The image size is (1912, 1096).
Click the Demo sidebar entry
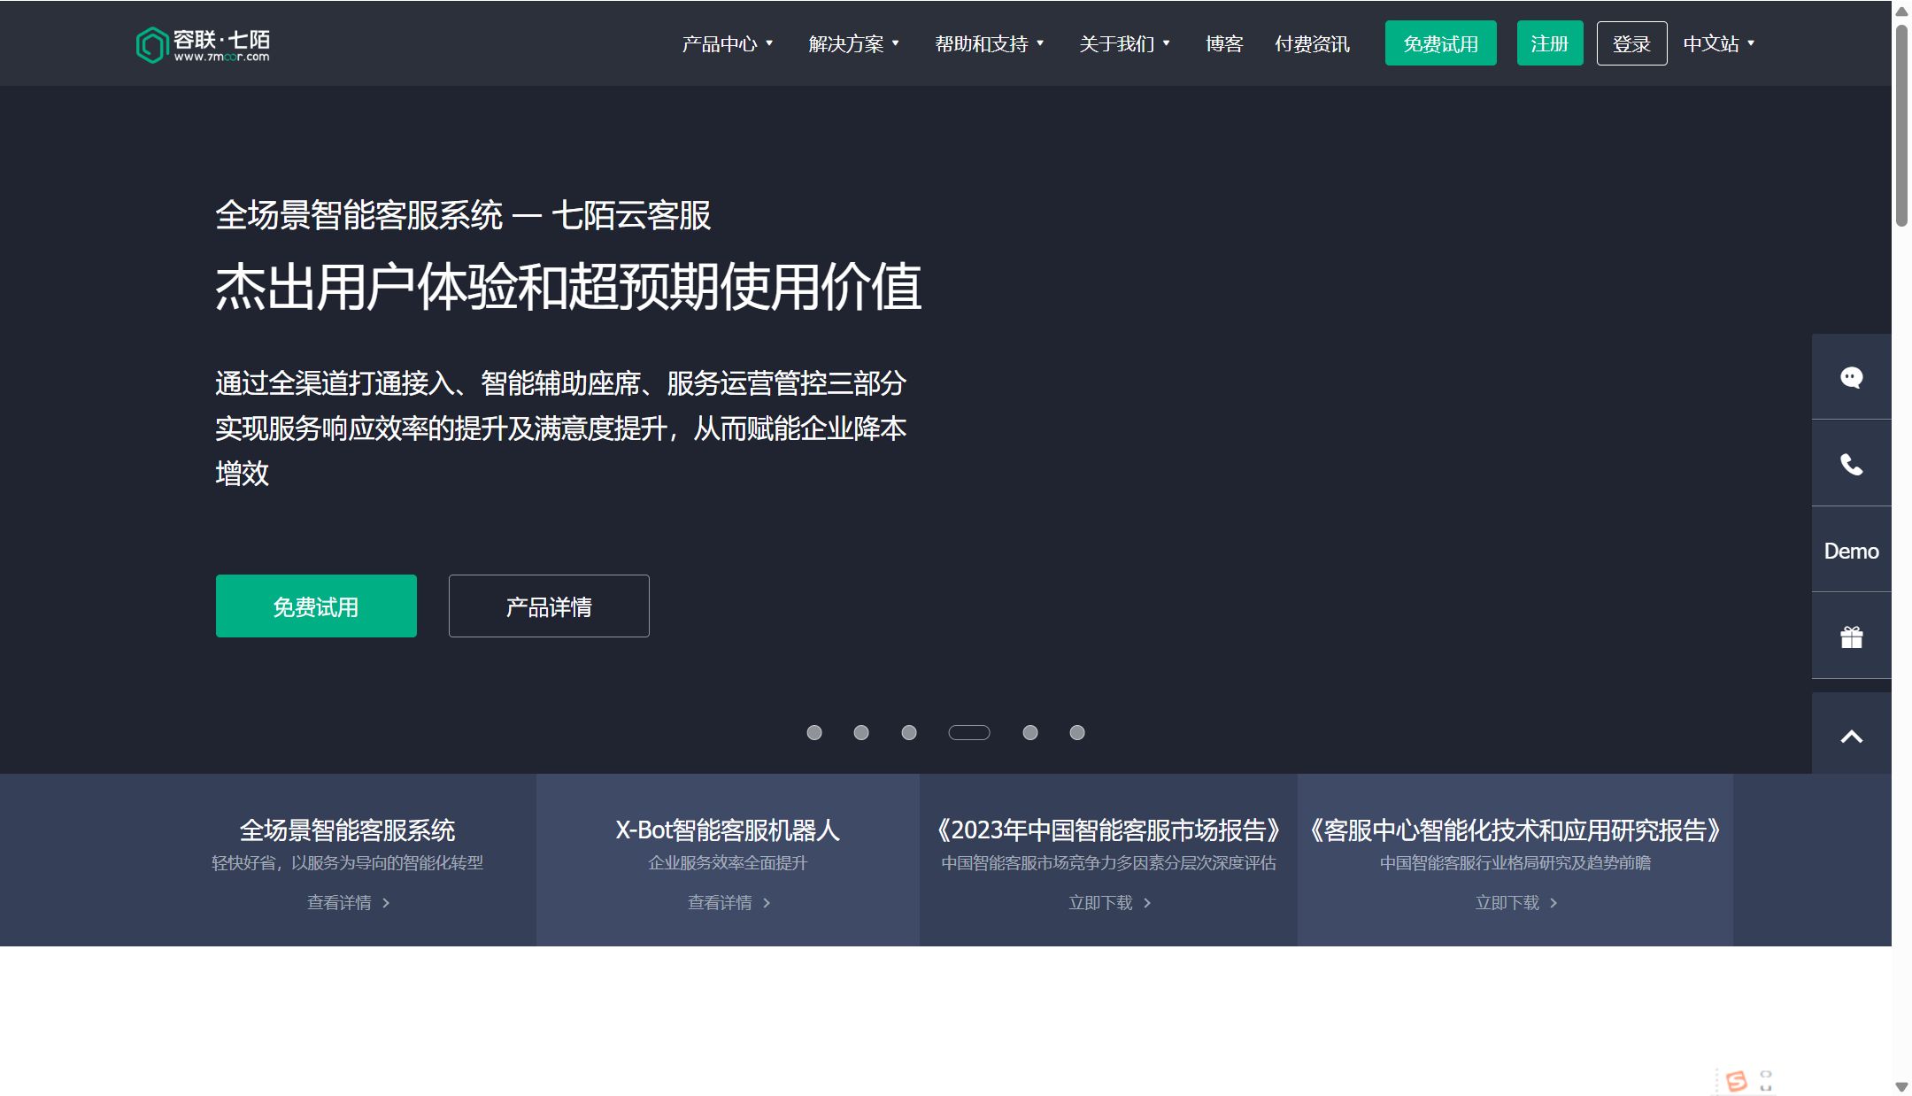tap(1851, 550)
